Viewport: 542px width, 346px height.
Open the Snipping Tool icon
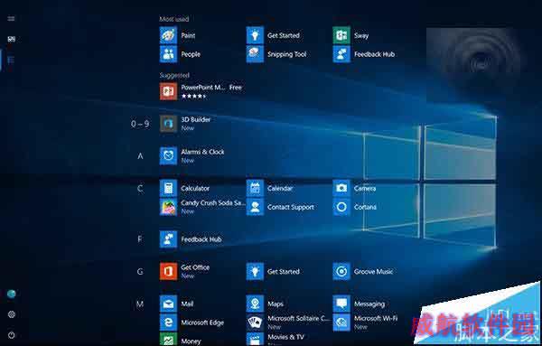tap(255, 54)
